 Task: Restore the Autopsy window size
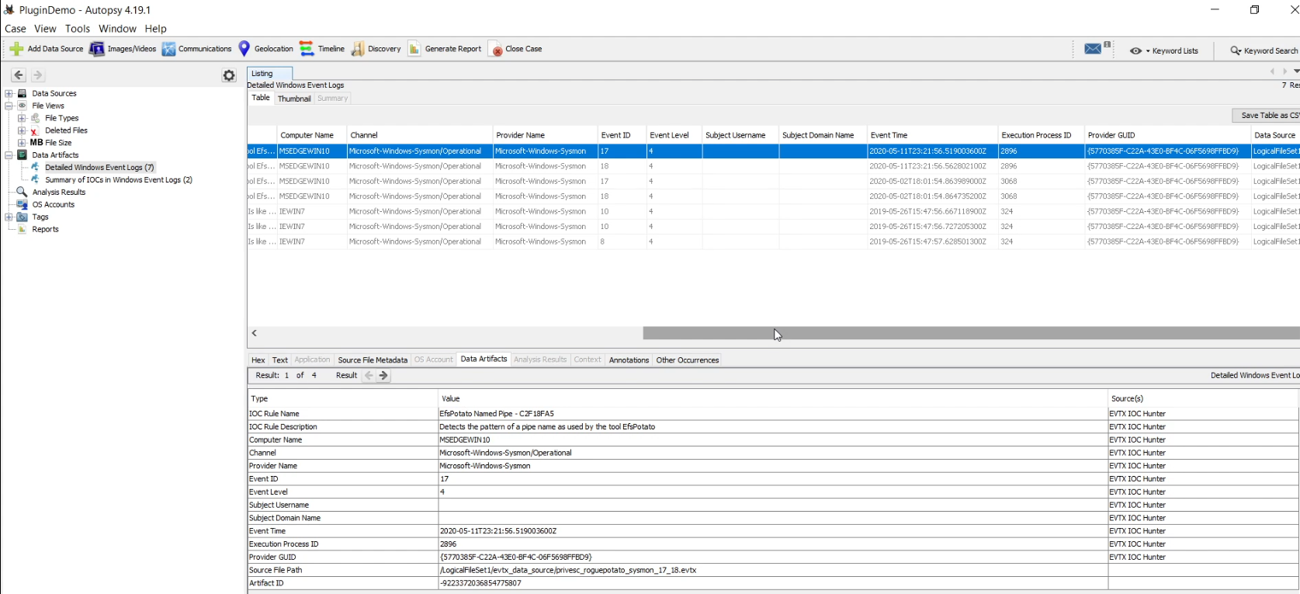point(1254,10)
